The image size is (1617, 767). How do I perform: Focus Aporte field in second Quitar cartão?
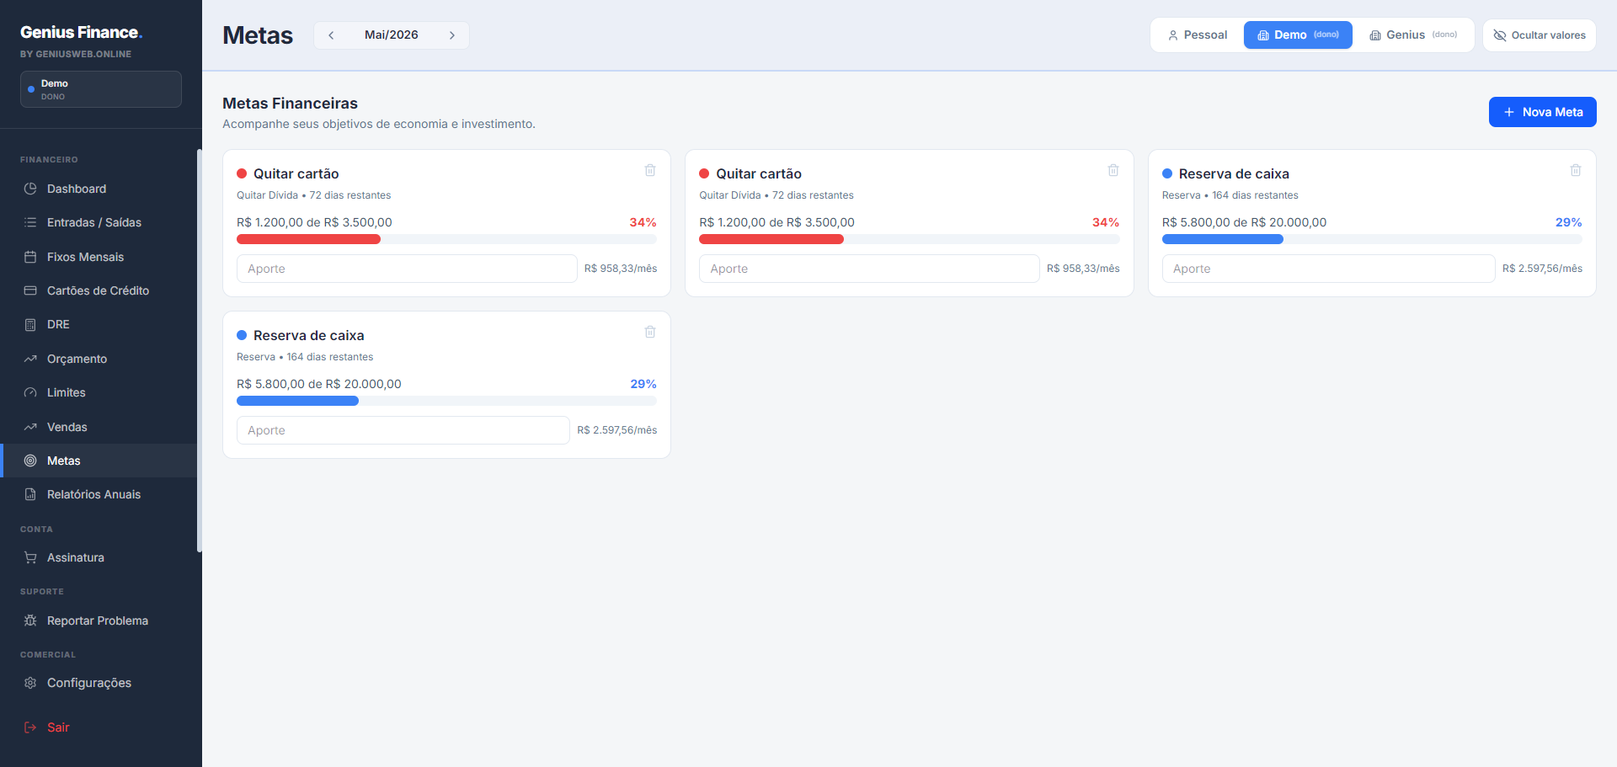coord(869,269)
